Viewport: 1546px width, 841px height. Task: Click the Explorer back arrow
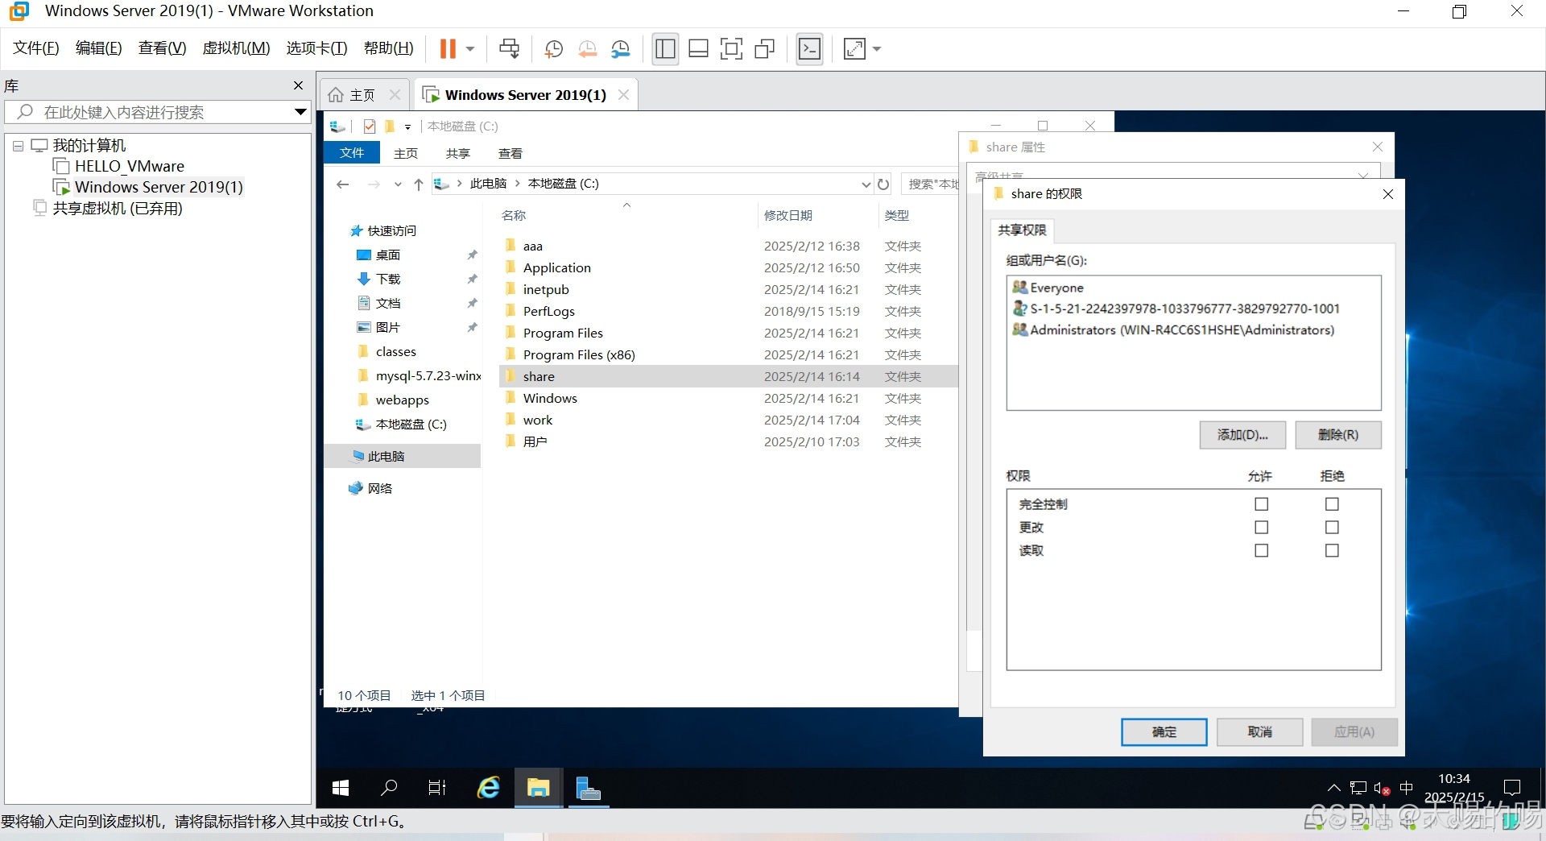[343, 184]
